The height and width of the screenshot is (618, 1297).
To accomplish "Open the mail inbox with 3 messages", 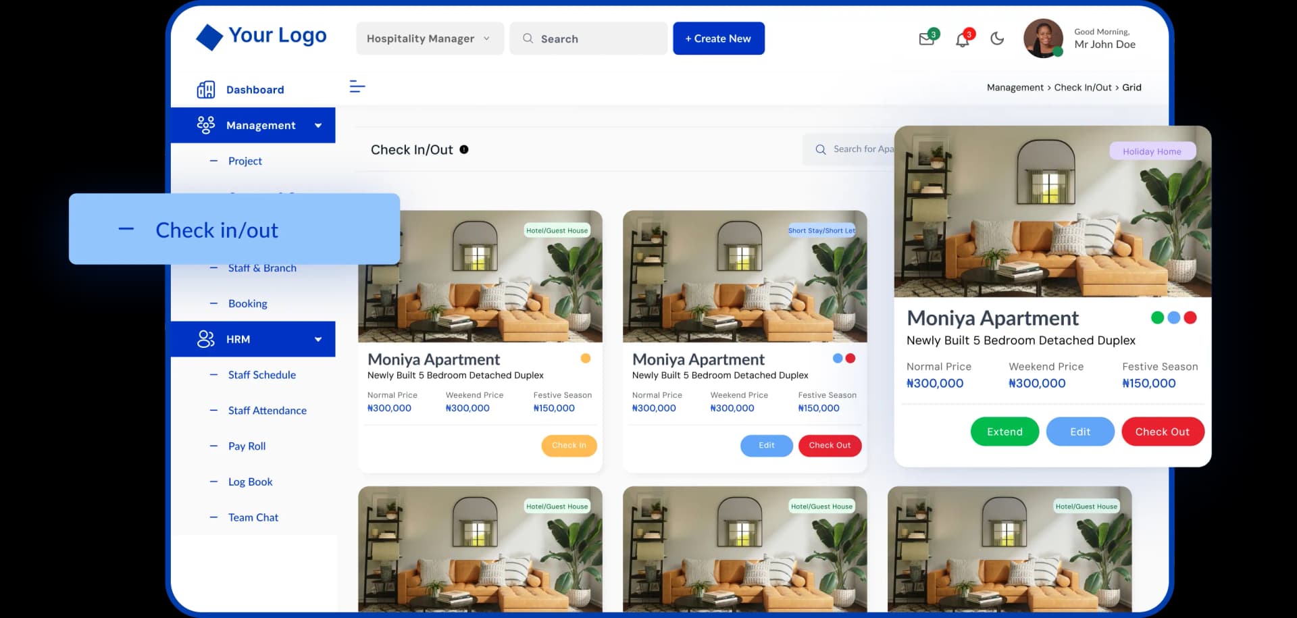I will pyautogui.click(x=926, y=38).
